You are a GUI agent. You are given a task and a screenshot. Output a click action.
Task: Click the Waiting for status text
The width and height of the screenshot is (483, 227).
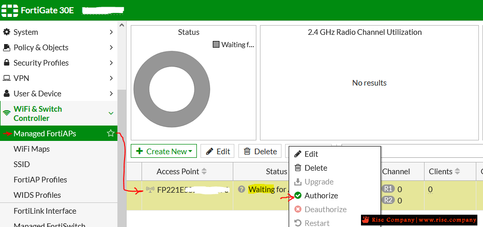pos(268,189)
